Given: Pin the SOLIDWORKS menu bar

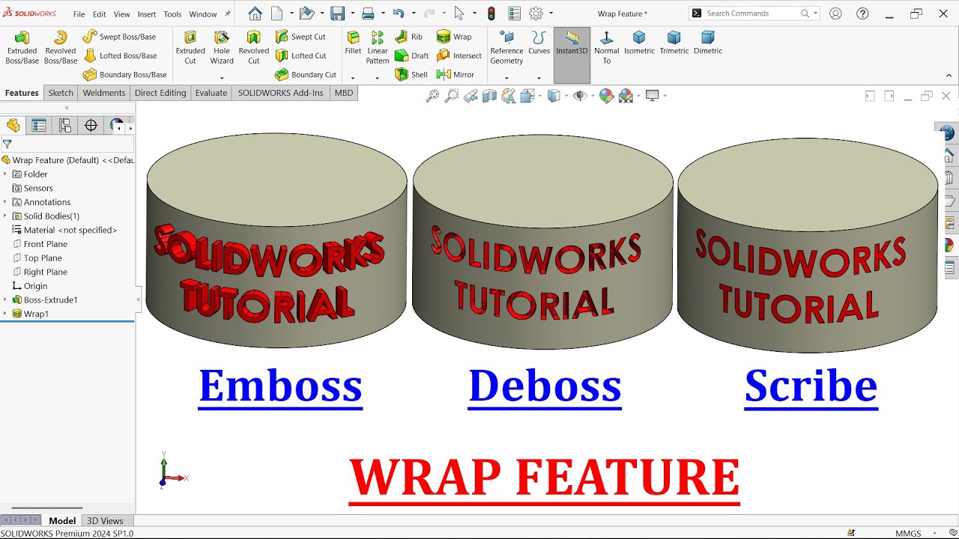Looking at the screenshot, I should coord(228,13).
